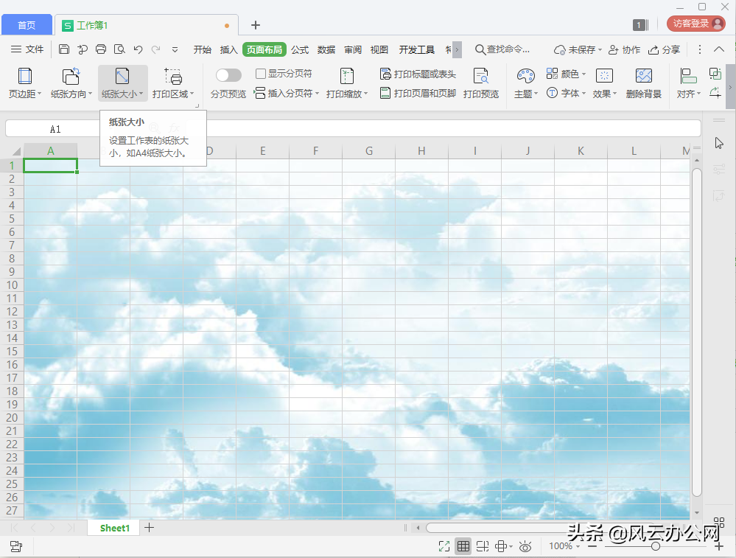Open the 效果 effects menu
736x558 pixels.
coord(604,83)
